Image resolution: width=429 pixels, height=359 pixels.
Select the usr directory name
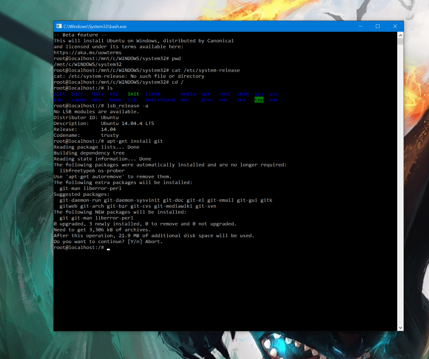coord(274,94)
